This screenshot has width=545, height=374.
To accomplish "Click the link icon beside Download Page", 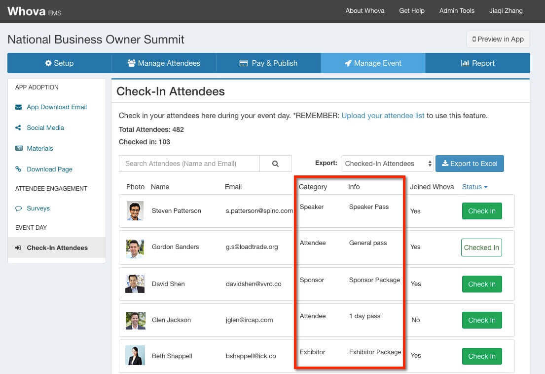I will (x=19, y=169).
